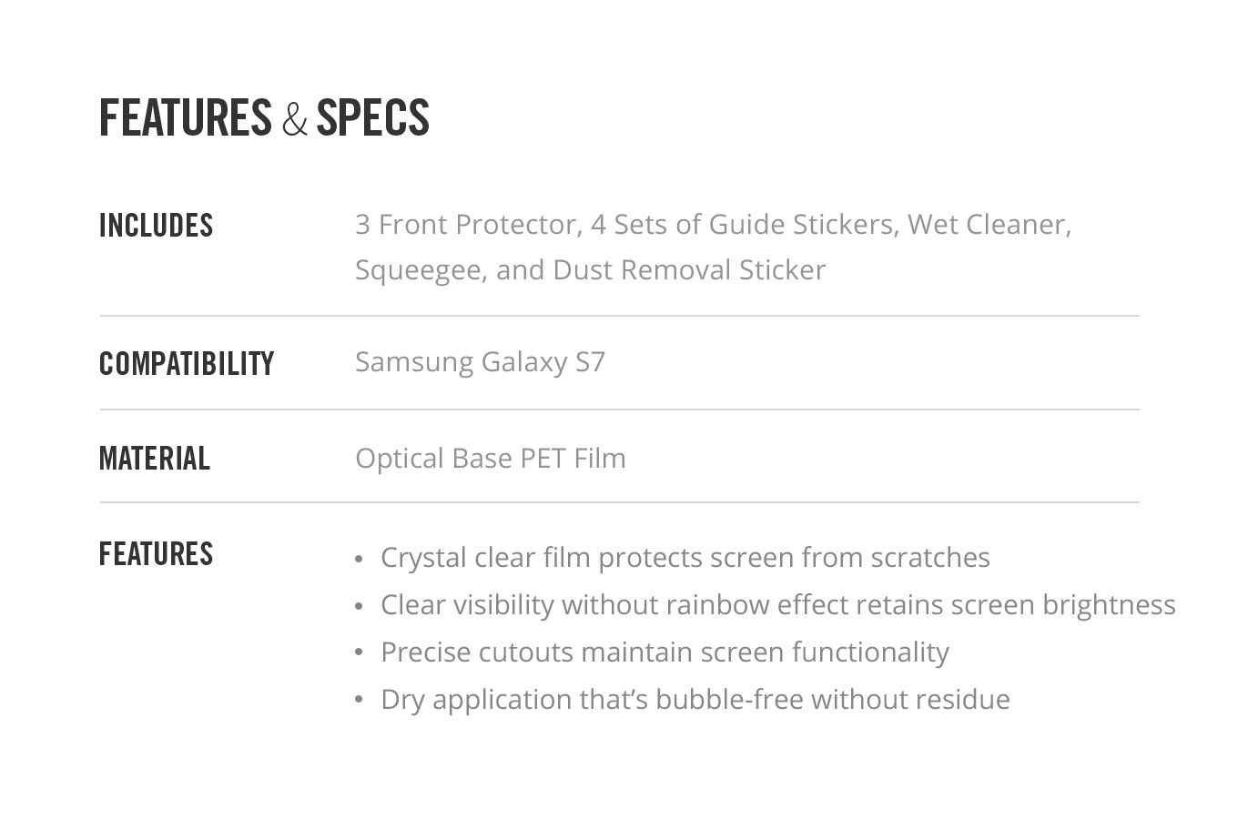Click the FEATURES row label
Image resolution: width=1238 pixels, height=819 pixels.
(156, 554)
